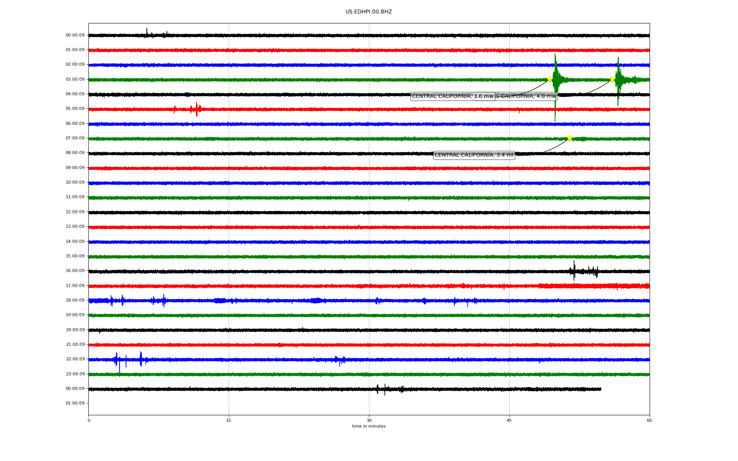Click the leftmost yellow star on 03:00:09 trace
The width and height of the screenshot is (738, 461).
click(x=550, y=79)
